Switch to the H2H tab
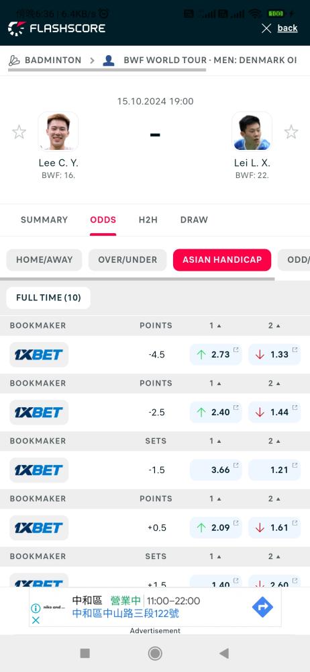 [x=148, y=220]
